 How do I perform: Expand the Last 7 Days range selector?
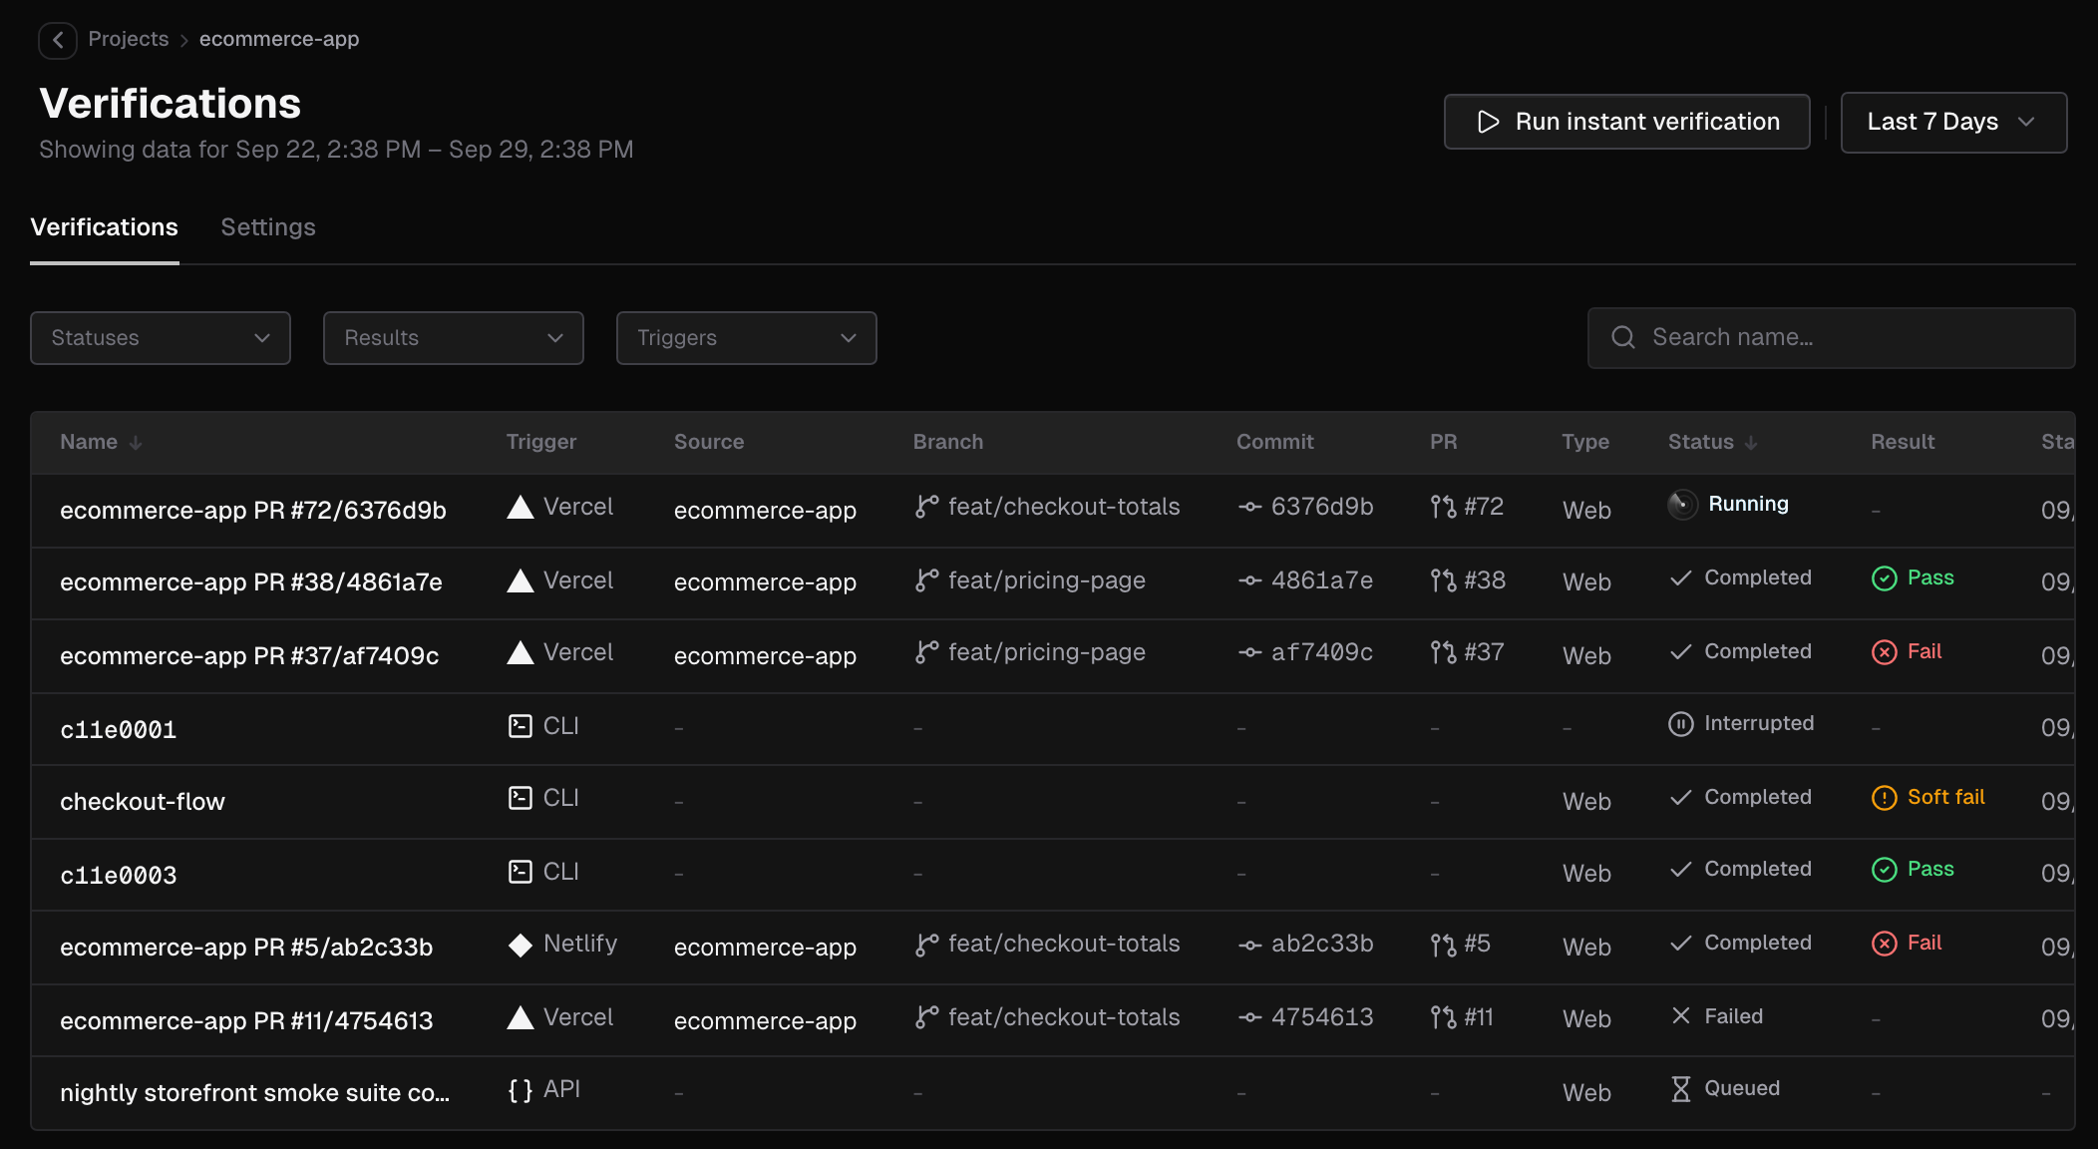pos(1953,123)
